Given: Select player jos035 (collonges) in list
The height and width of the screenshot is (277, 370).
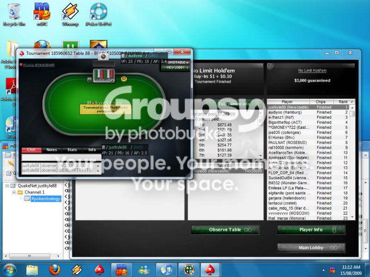Looking at the screenshot, I should coord(308,132).
